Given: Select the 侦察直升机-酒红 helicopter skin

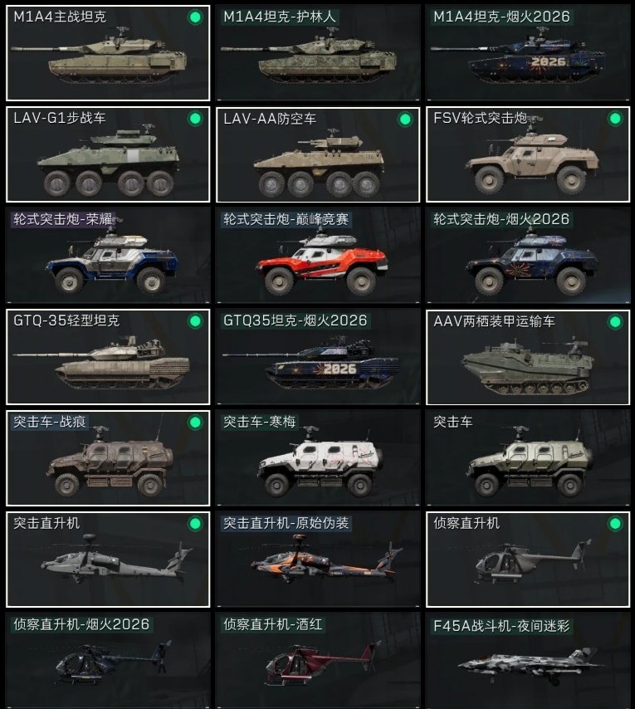Looking at the screenshot, I should coord(318,661).
